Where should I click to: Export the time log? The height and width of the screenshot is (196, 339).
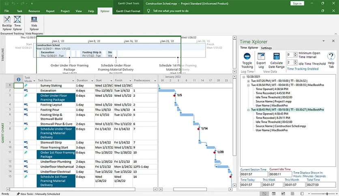click(x=261, y=60)
